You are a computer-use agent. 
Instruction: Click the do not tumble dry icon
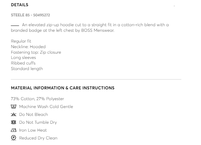[x=13, y=122]
